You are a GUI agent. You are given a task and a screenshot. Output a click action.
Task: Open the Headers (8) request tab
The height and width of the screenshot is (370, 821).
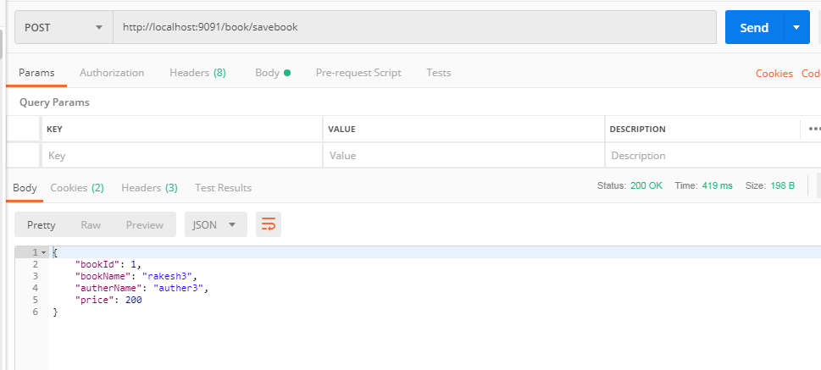(197, 73)
